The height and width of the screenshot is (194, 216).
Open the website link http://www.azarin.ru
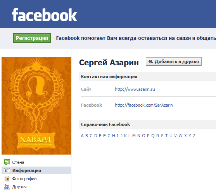pos(135,89)
